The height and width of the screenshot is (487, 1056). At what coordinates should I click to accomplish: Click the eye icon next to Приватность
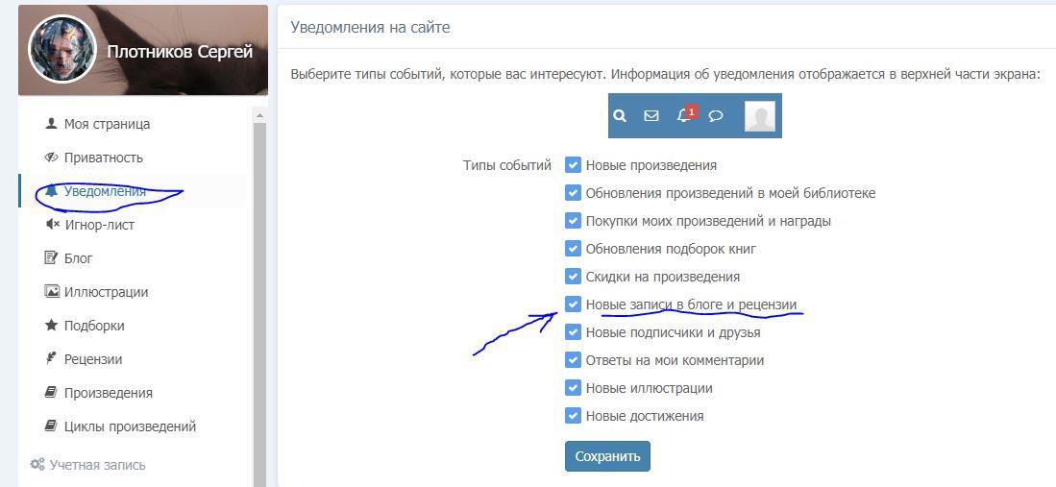52,158
